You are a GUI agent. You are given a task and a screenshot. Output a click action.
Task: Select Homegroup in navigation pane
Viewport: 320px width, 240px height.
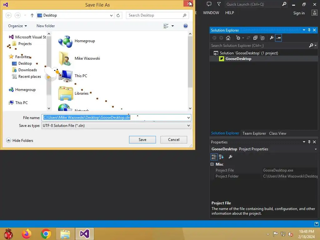click(25, 90)
